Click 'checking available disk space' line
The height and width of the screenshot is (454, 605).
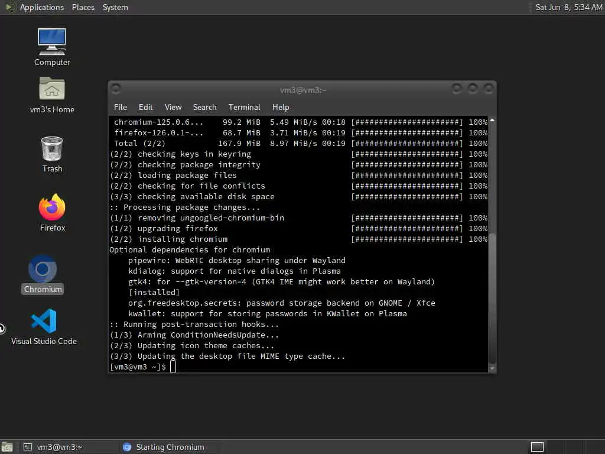[298, 196]
